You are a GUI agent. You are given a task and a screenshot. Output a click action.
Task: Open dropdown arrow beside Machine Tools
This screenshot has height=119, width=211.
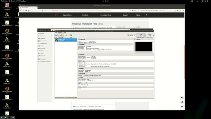tap(145, 36)
